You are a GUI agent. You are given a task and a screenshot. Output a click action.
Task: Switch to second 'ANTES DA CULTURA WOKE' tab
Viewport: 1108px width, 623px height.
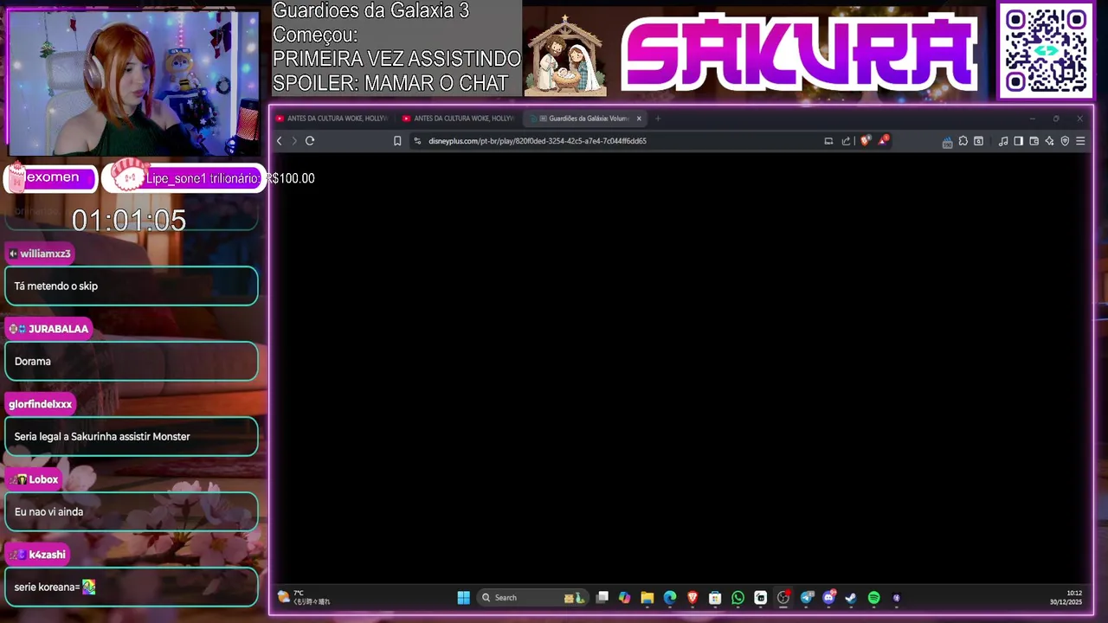458,119
